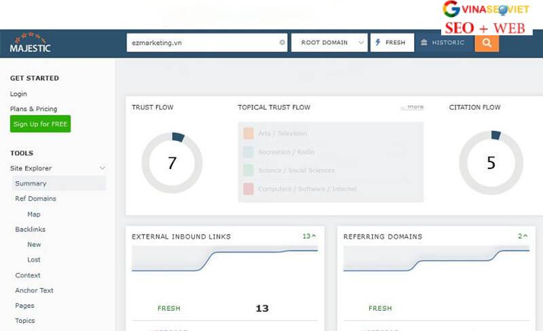Click the Arts / Television color swatch

click(248, 134)
